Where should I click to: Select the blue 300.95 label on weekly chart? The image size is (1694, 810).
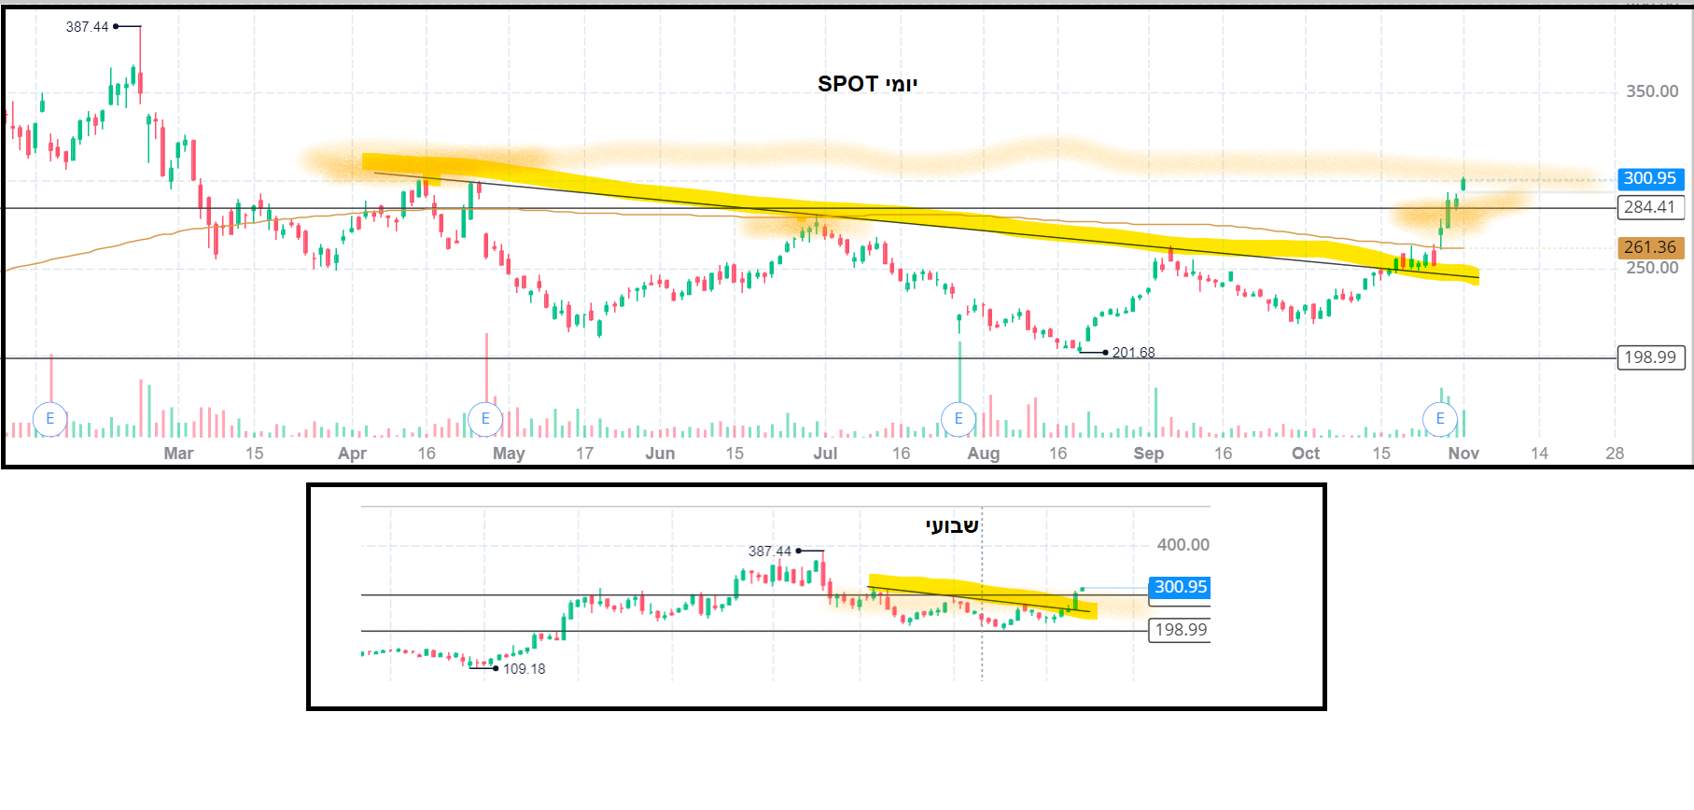pos(1180,587)
